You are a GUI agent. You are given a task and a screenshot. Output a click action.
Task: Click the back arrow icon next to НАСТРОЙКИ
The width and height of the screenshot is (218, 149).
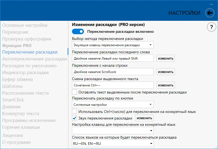click(x=210, y=13)
